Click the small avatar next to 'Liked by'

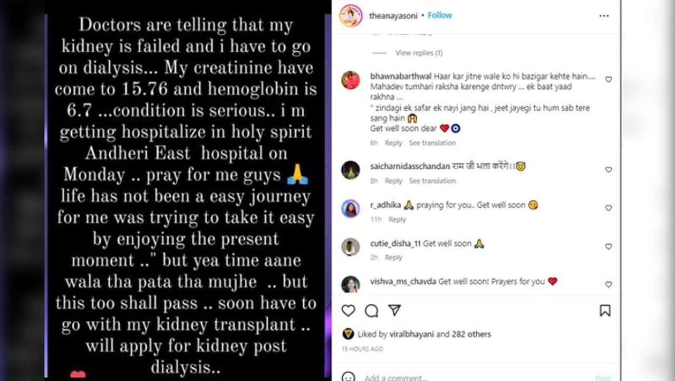tap(348, 334)
